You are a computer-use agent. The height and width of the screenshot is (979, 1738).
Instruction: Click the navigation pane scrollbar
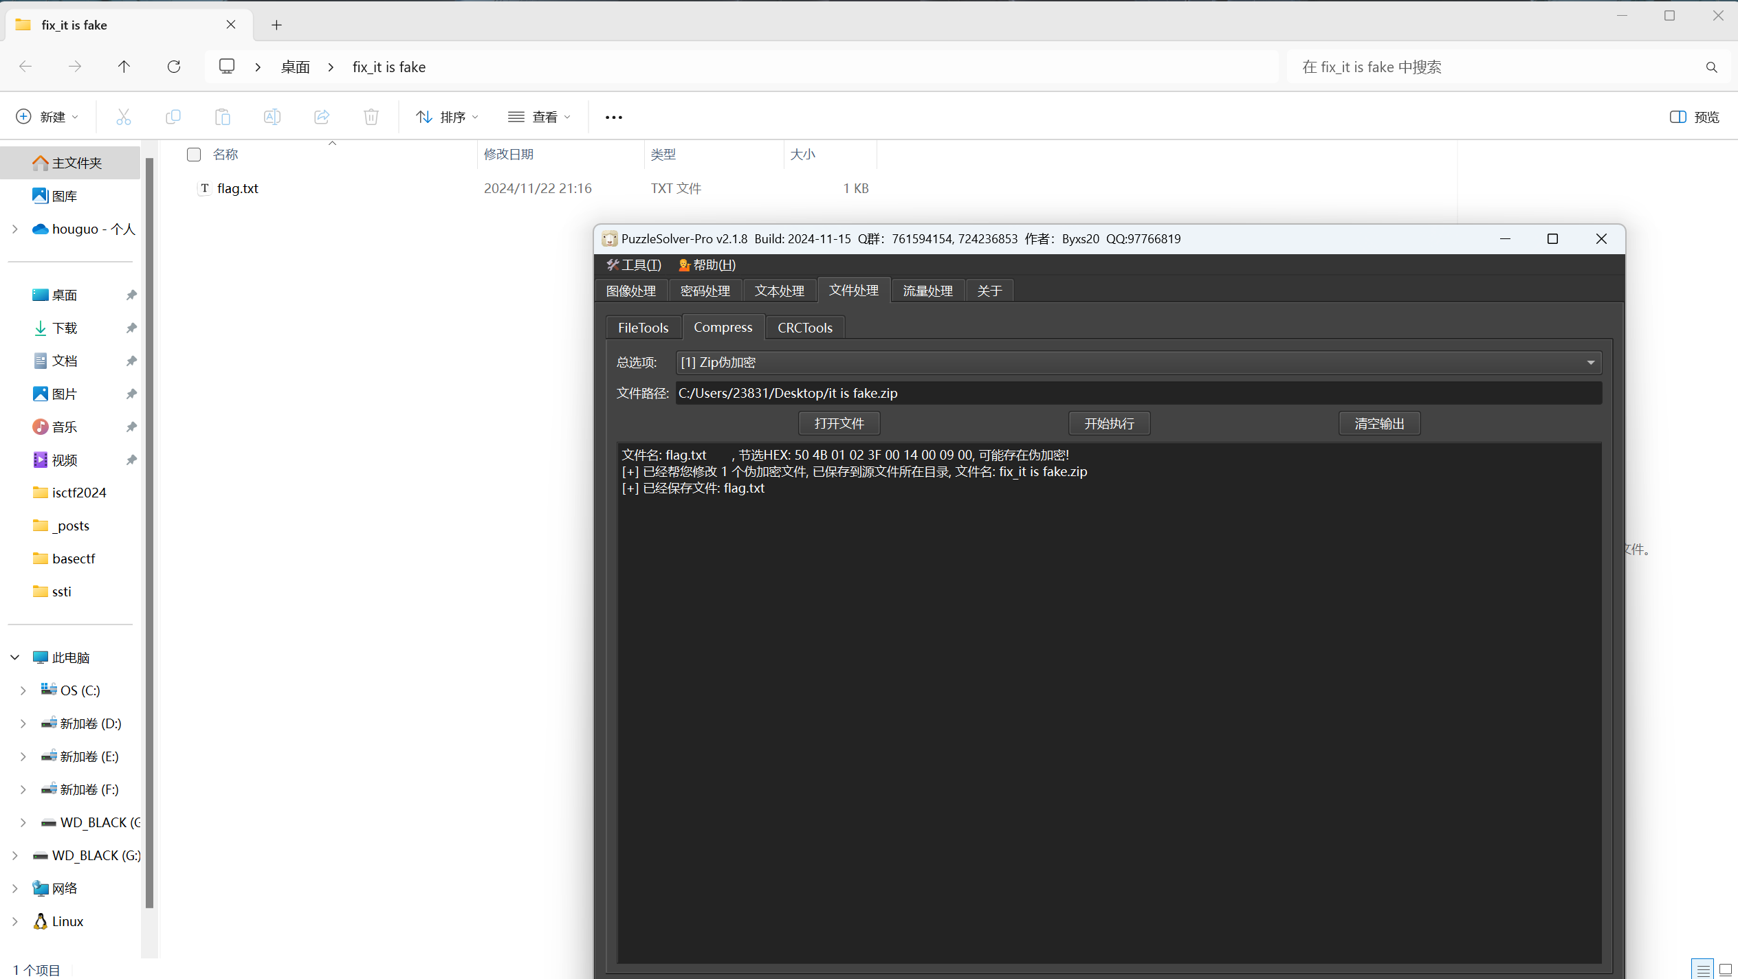point(149,532)
